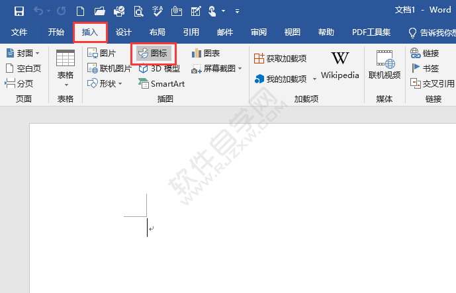This screenshot has height=293, width=456.
Task: Insert a 分页 page break
Action: 19,83
